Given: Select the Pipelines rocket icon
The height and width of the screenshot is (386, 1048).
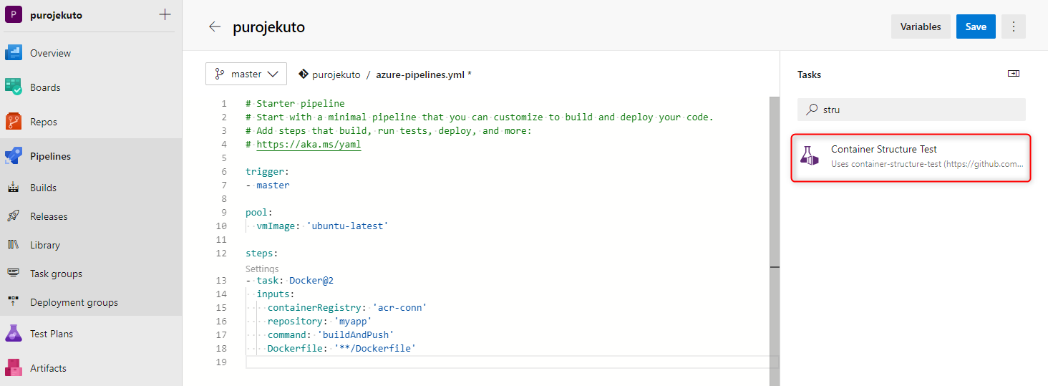Looking at the screenshot, I should click(x=14, y=156).
